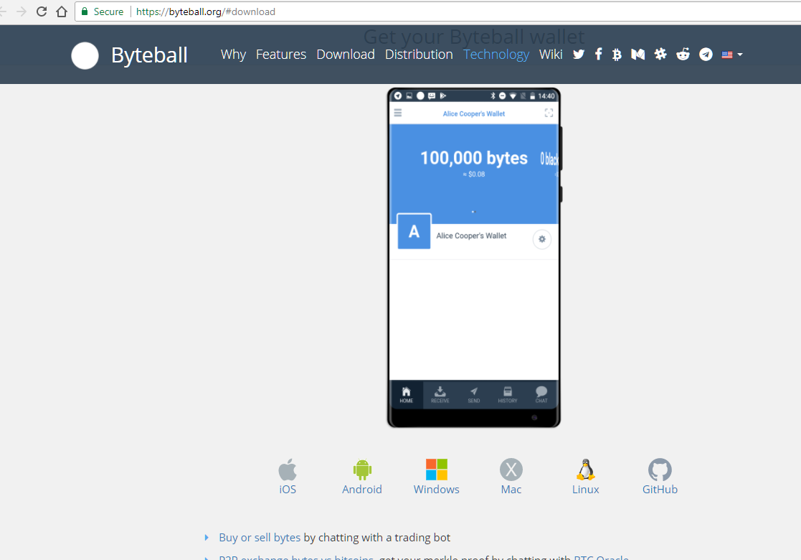Open the Telegram icon in navbar

coord(706,55)
